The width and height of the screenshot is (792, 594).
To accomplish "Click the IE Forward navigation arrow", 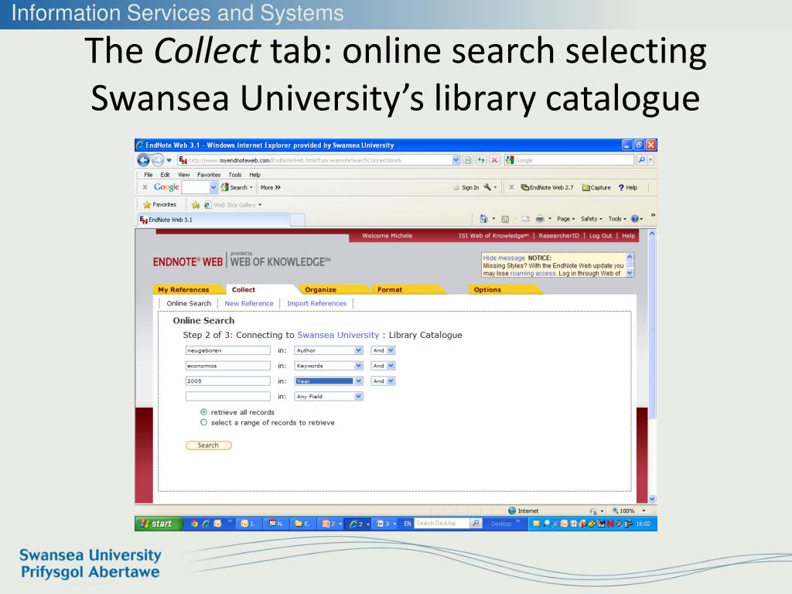I will click(x=157, y=160).
